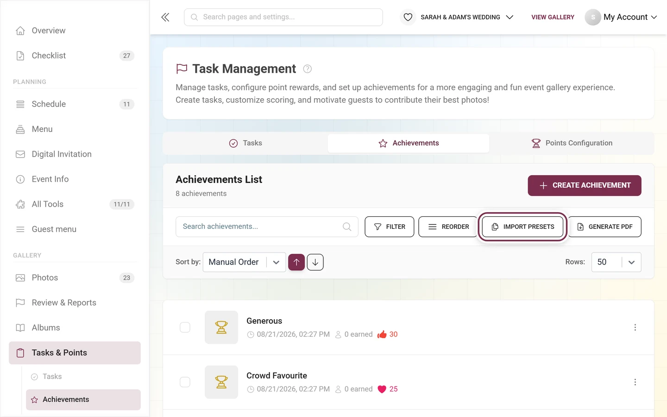Screen dimensions: 667x417
Task: Click the trophy icon of Generous achievement
Action: pos(221,328)
